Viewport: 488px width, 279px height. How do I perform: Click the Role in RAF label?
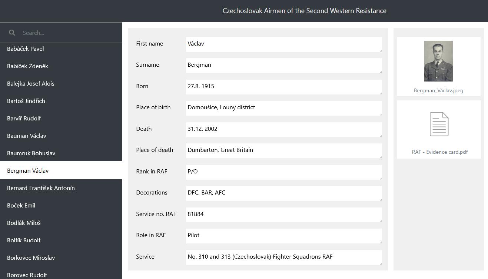(x=151, y=235)
